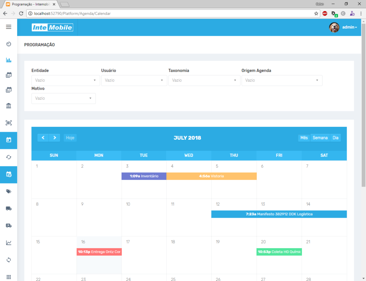Click the PROGRAMAÇÃO page heading
This screenshot has height=281, width=366.
pos(39,45)
